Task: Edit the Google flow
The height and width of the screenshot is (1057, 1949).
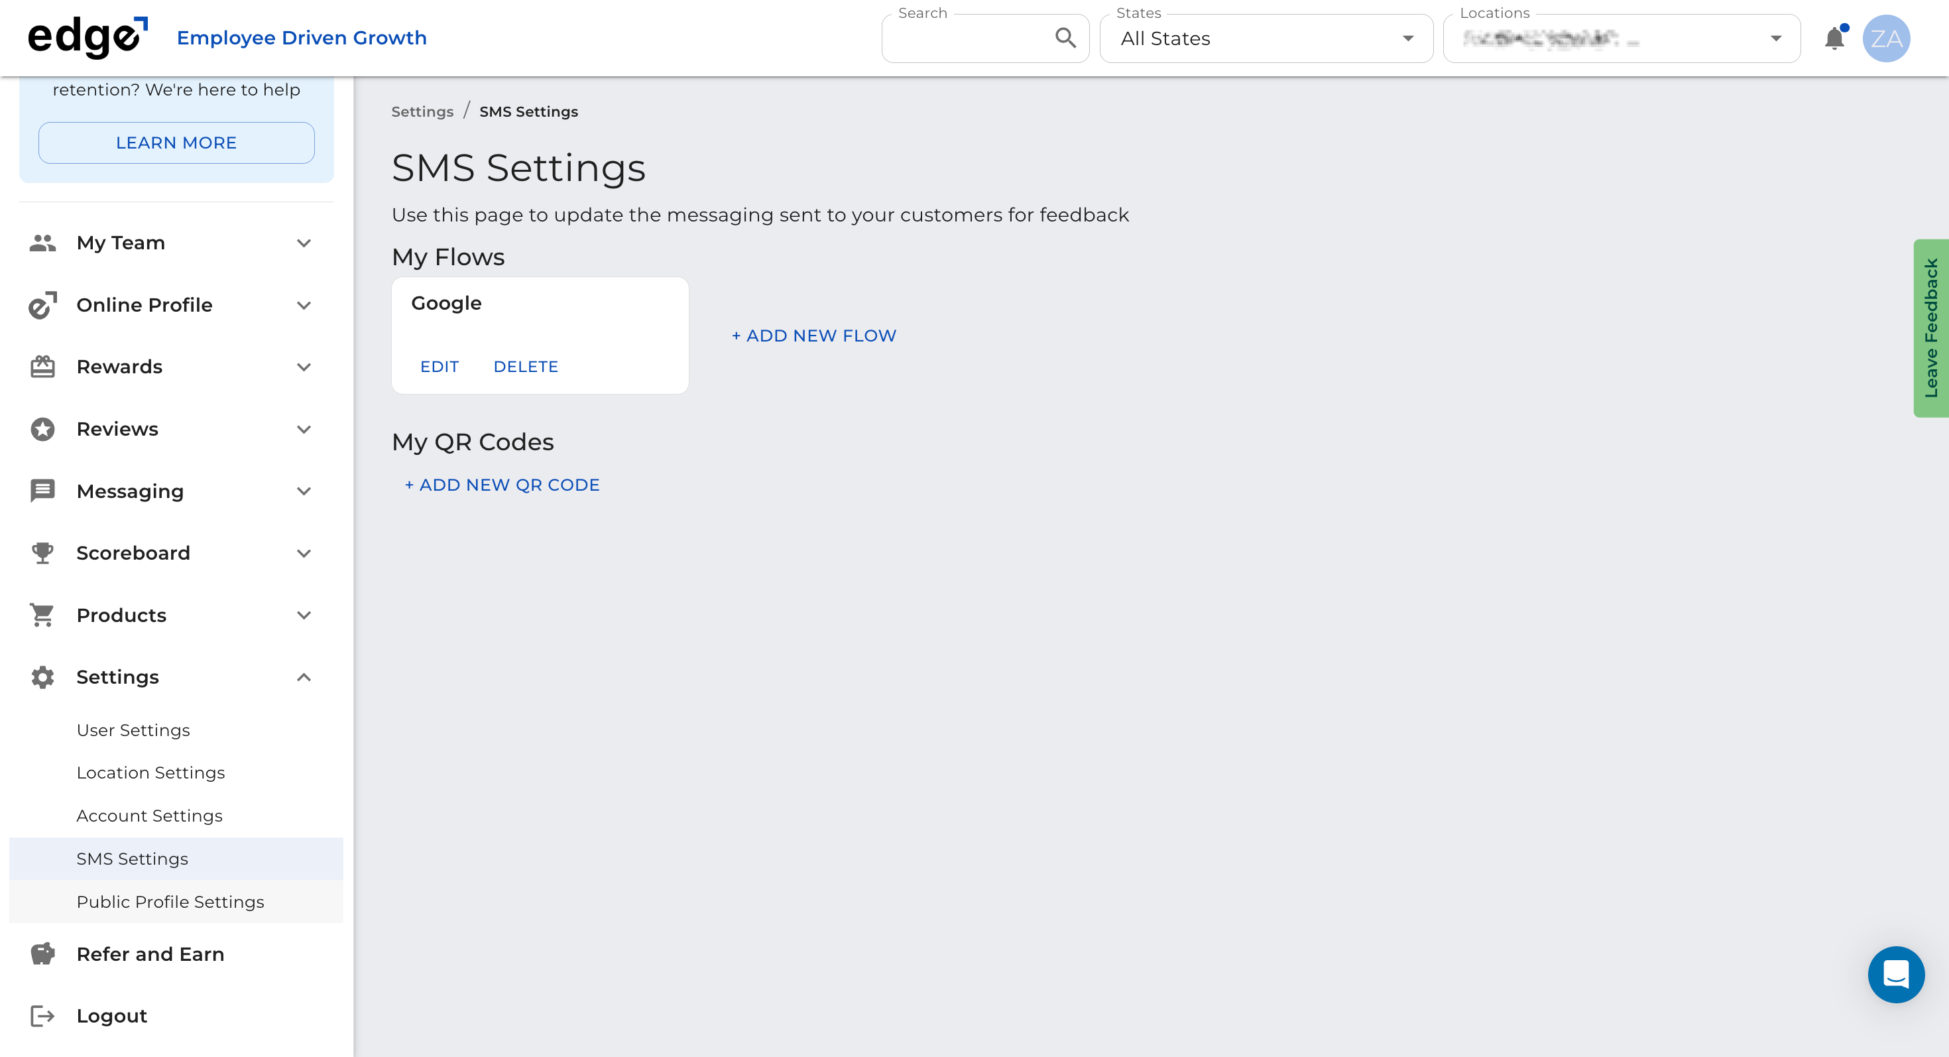Action: 440,367
